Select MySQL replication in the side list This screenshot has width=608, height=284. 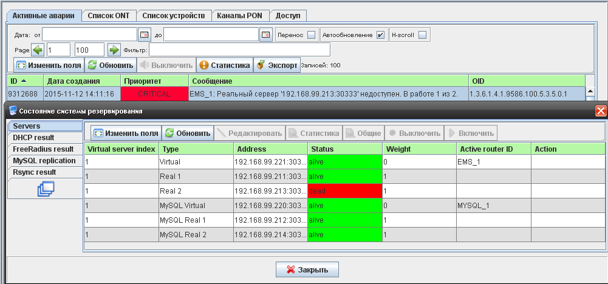click(x=45, y=160)
